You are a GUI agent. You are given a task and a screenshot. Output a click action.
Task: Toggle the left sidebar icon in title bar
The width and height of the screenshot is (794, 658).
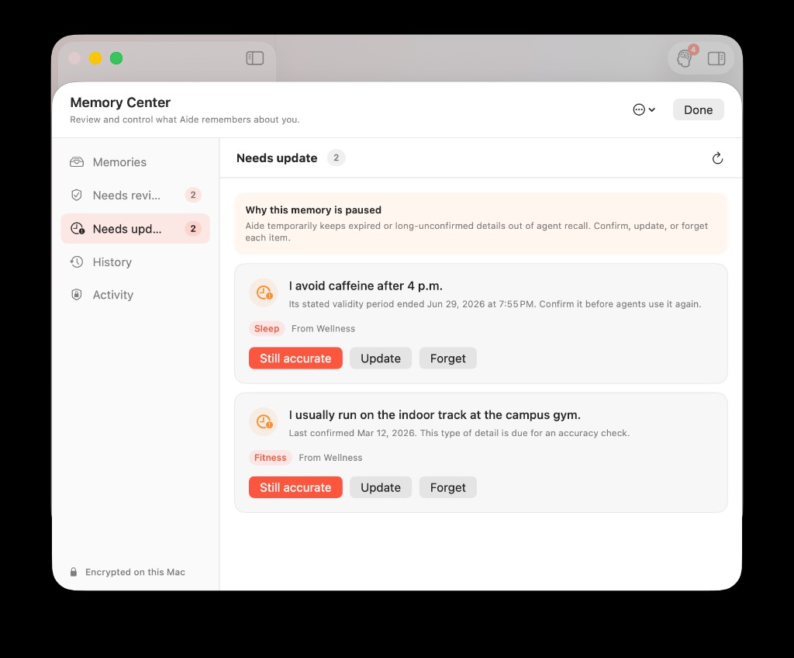[x=254, y=58]
